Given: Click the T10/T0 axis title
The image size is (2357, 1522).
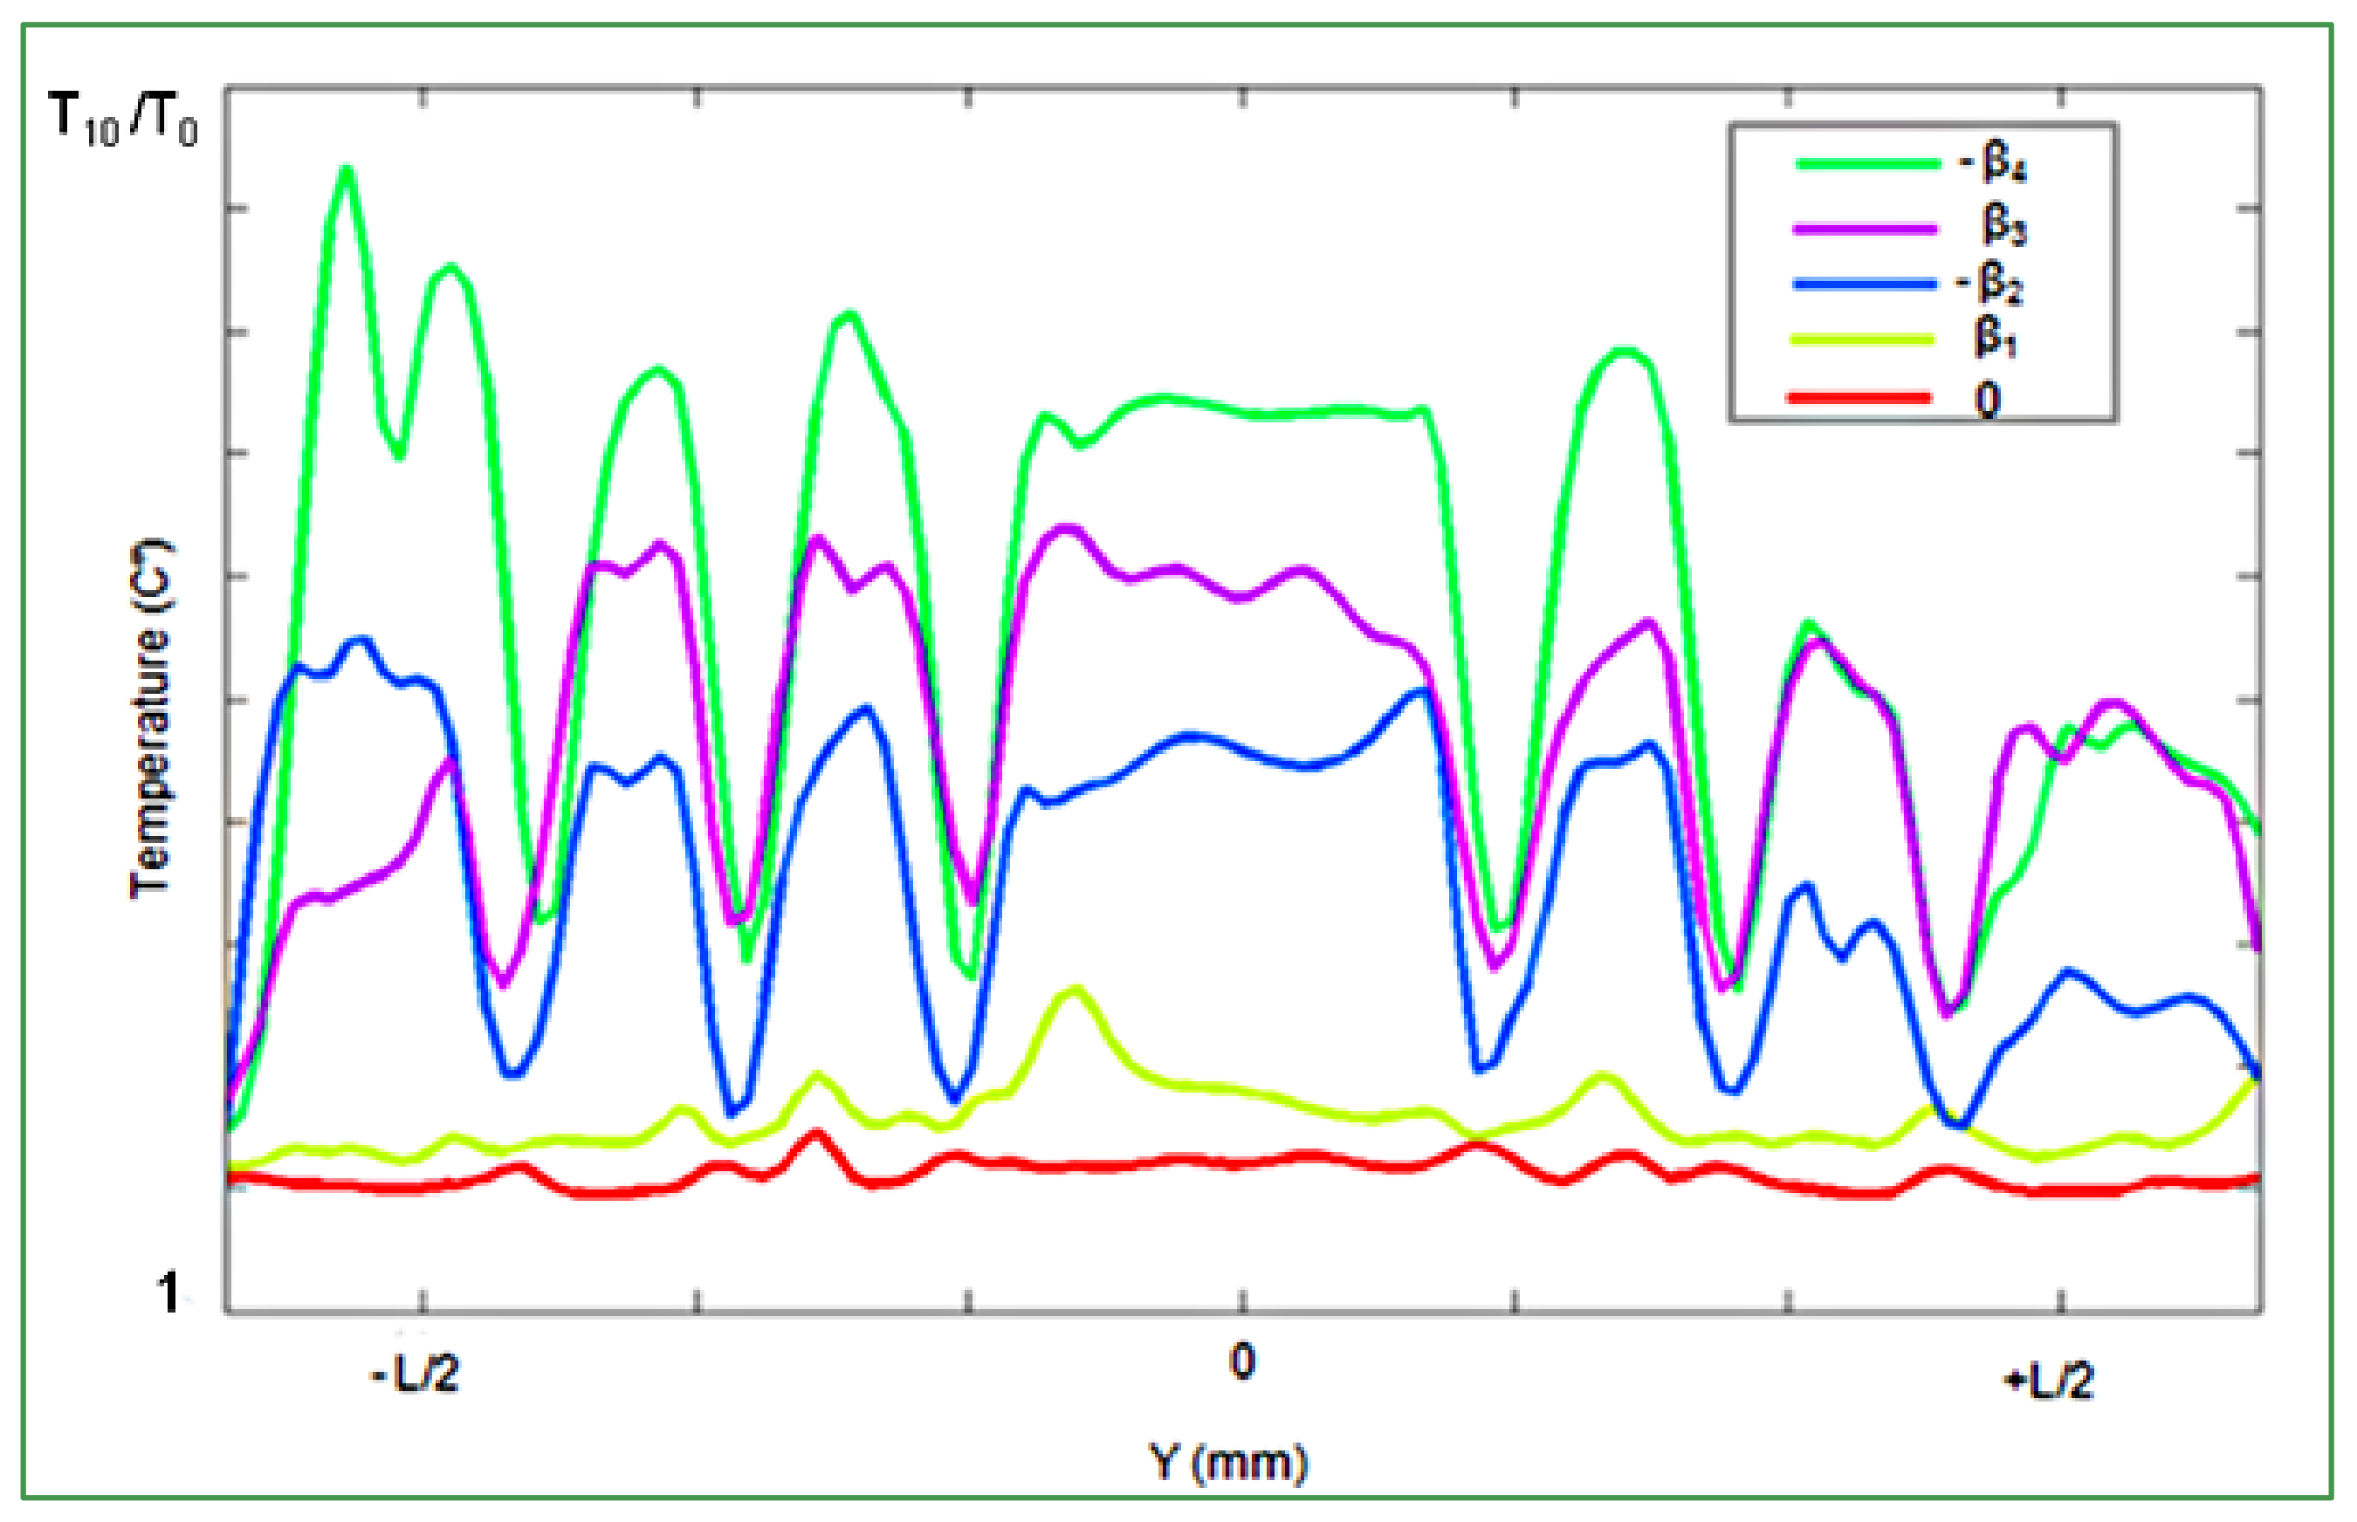Looking at the screenshot, I should point(122,120).
